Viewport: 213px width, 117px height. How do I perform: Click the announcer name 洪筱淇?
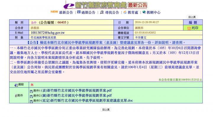coord(35,28)
